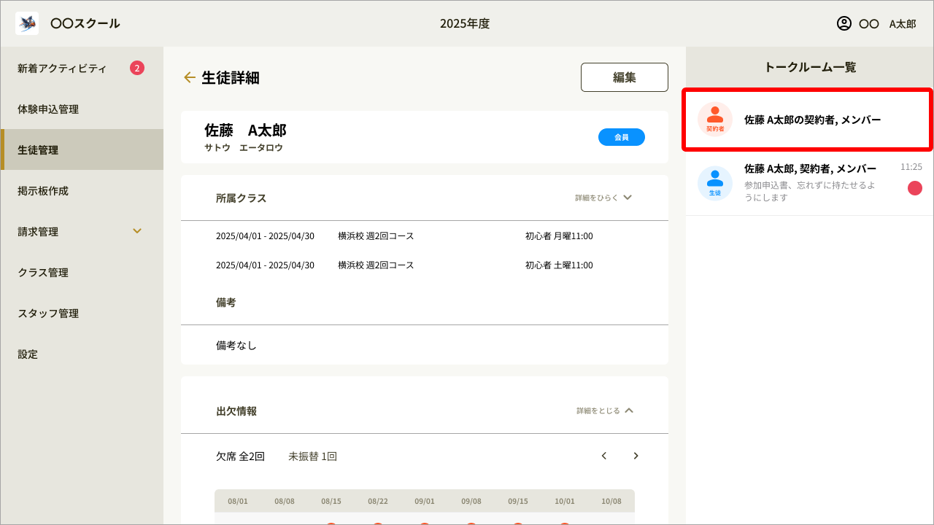Expand 所属クラス details with 詳細をひらく

603,198
